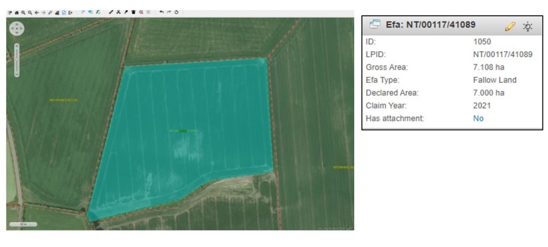548x247 pixels.
Task: Click the Efa Type value Fallow Land
Action: (x=495, y=80)
